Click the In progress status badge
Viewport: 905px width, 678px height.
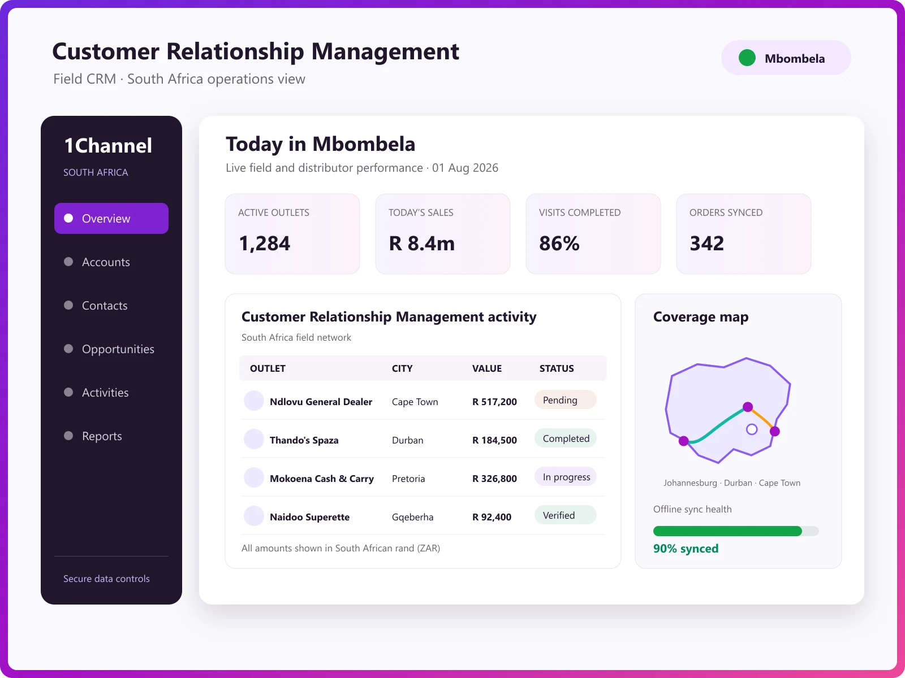[x=566, y=477]
